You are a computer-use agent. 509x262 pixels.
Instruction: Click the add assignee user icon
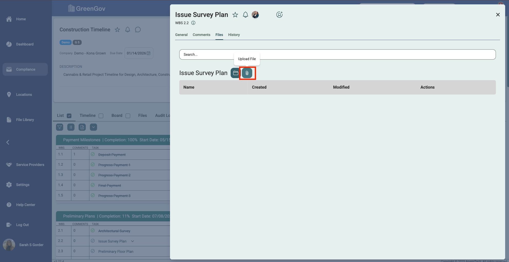point(279,15)
